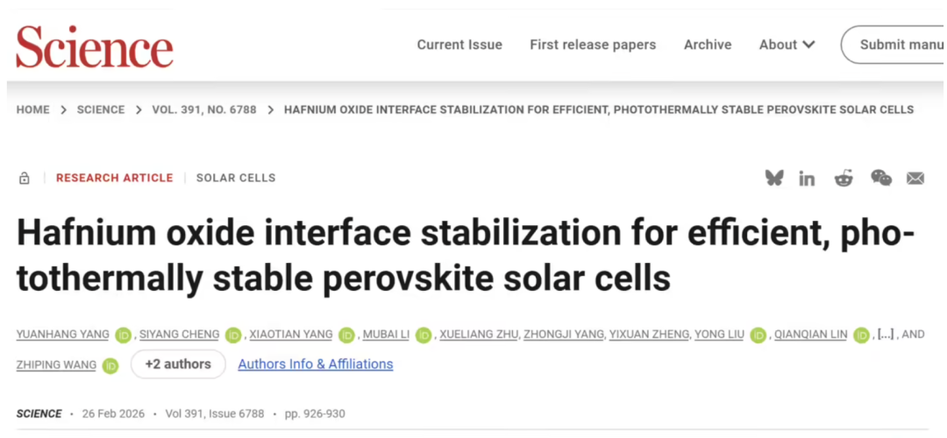Share article on Reddit icon
947x438 pixels.
point(844,178)
